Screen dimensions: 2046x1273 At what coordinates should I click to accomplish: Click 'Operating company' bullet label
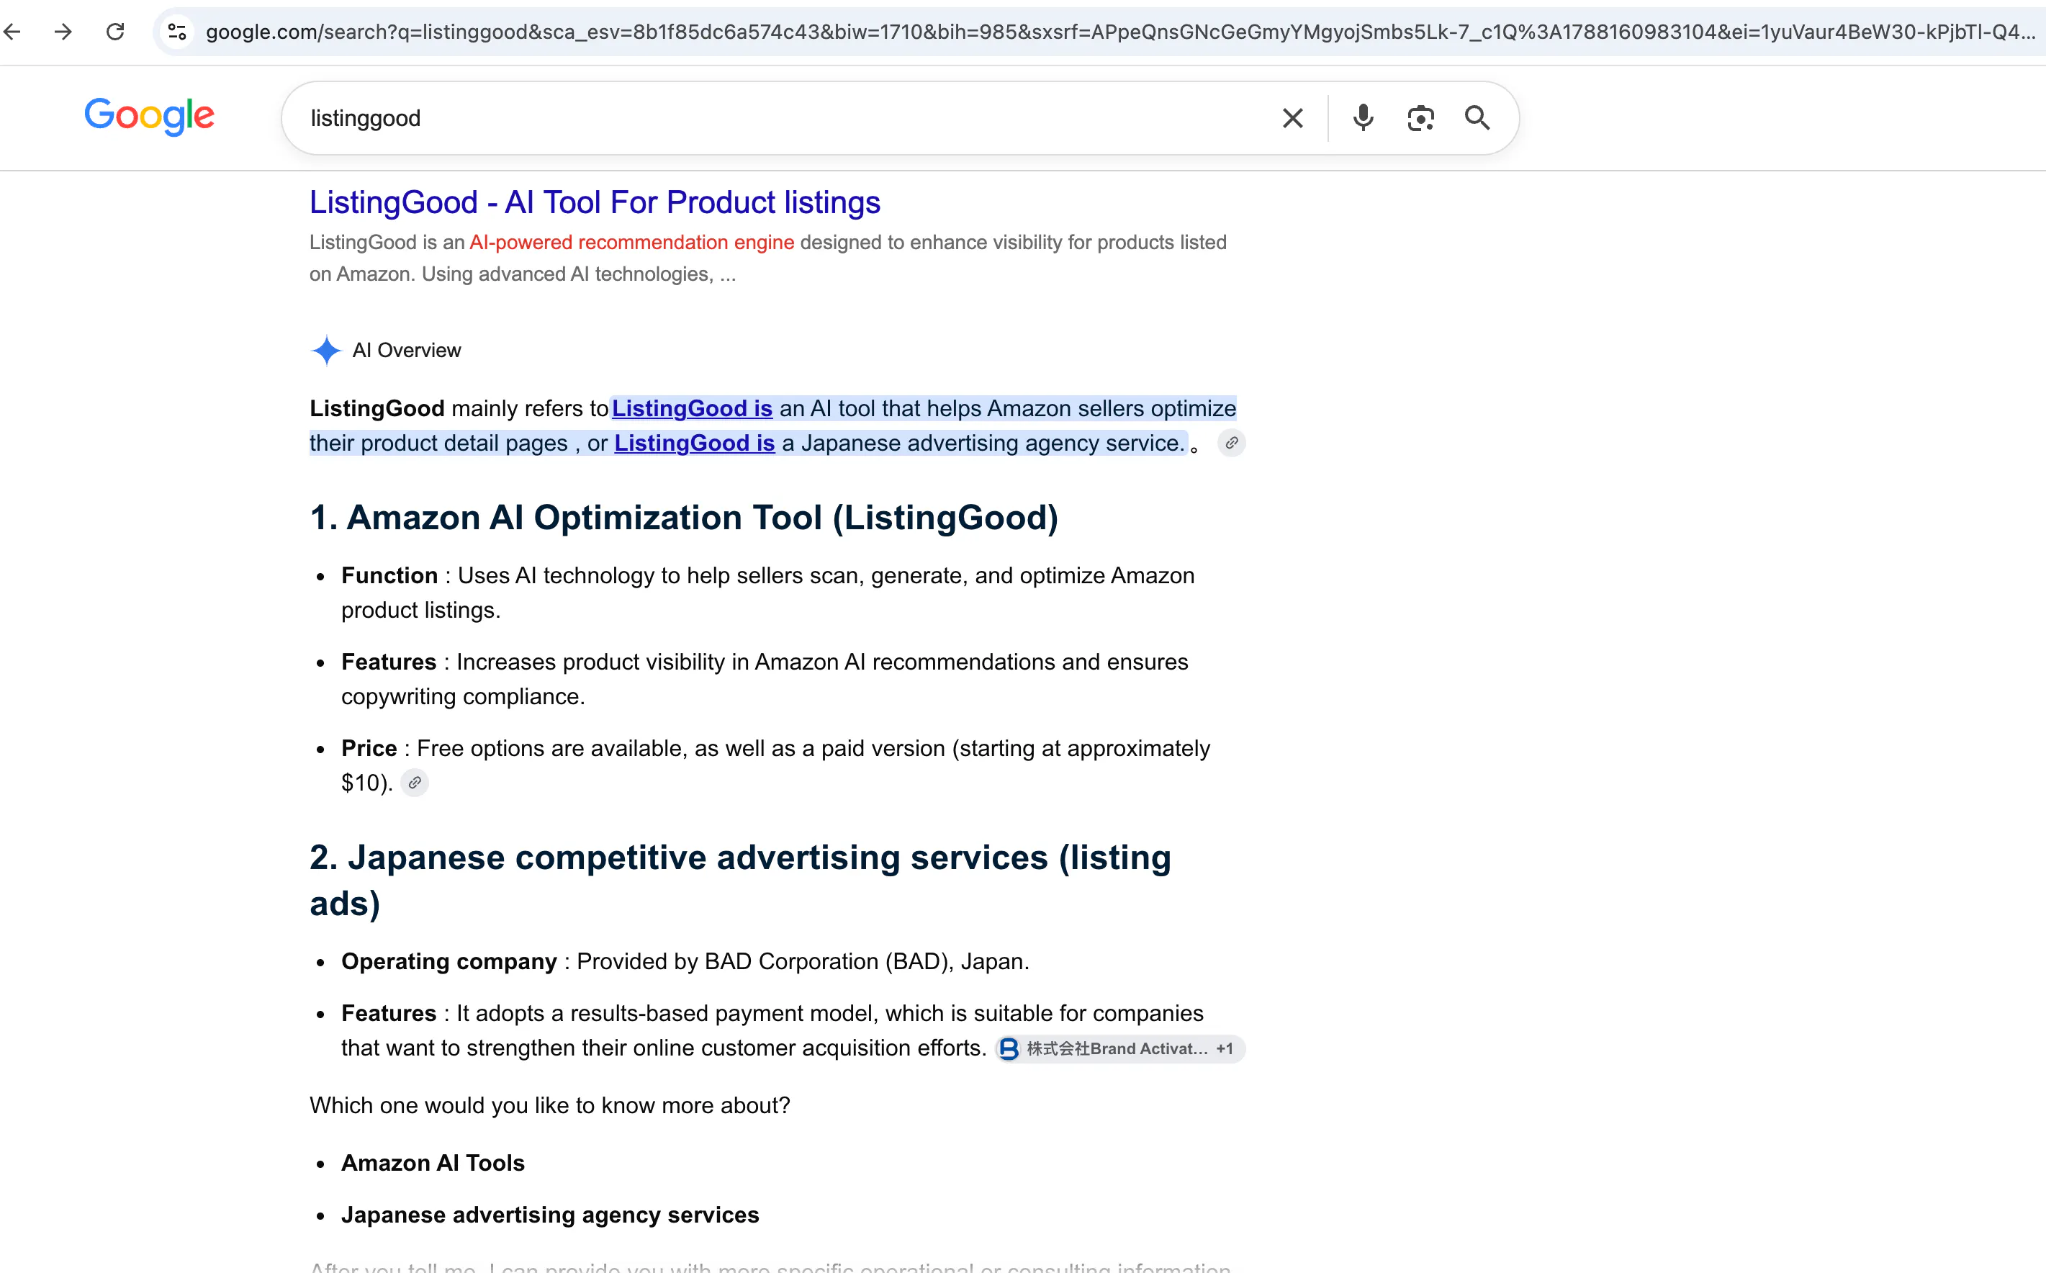pyautogui.click(x=449, y=961)
